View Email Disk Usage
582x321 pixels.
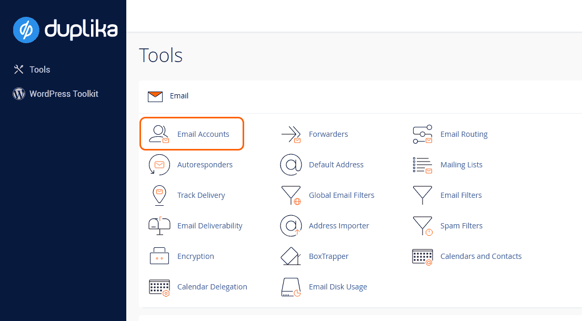click(x=337, y=287)
